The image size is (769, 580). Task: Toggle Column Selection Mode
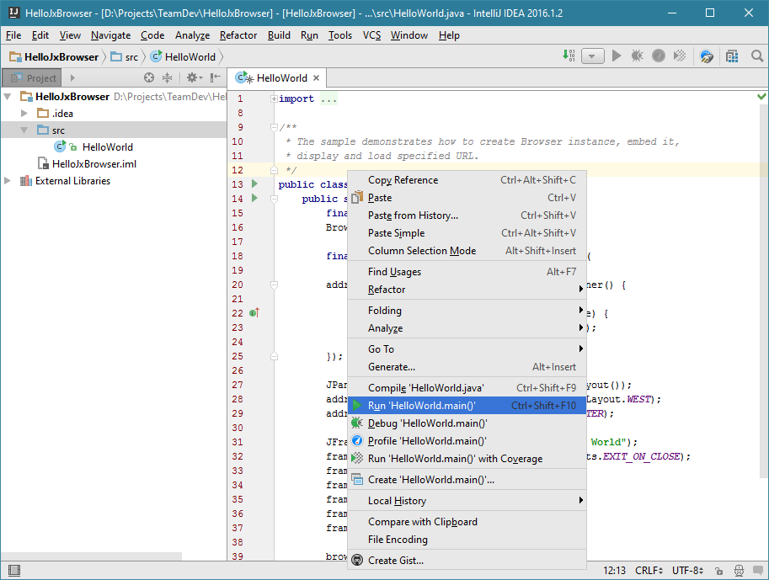click(467, 251)
